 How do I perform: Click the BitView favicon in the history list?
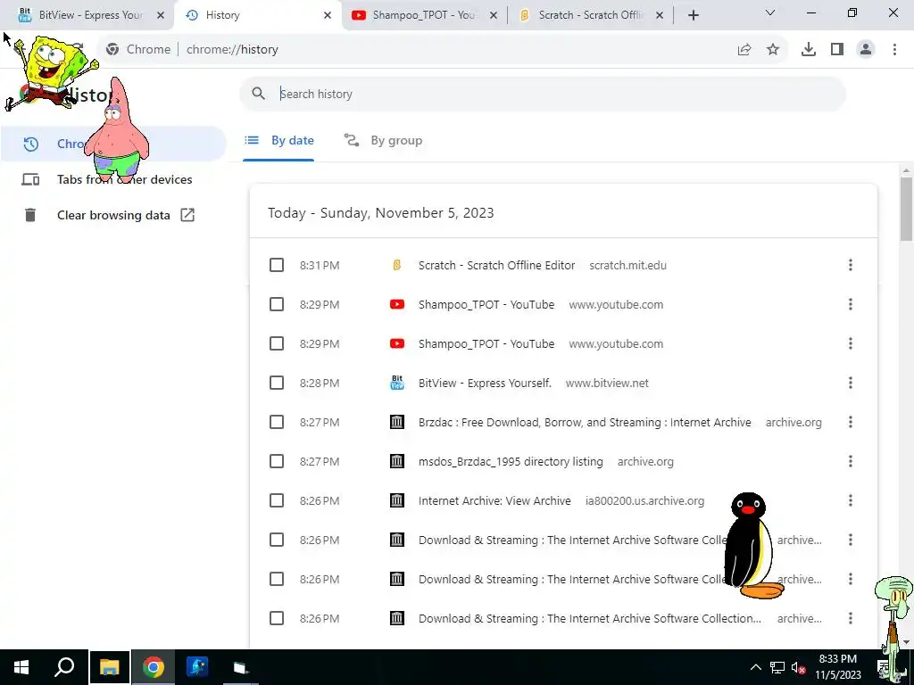(x=397, y=383)
